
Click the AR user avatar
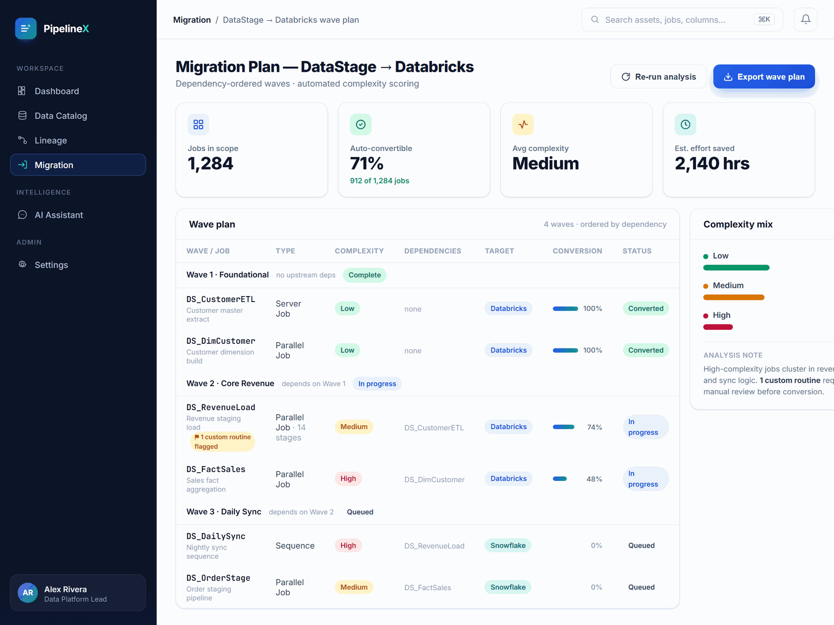(28, 593)
